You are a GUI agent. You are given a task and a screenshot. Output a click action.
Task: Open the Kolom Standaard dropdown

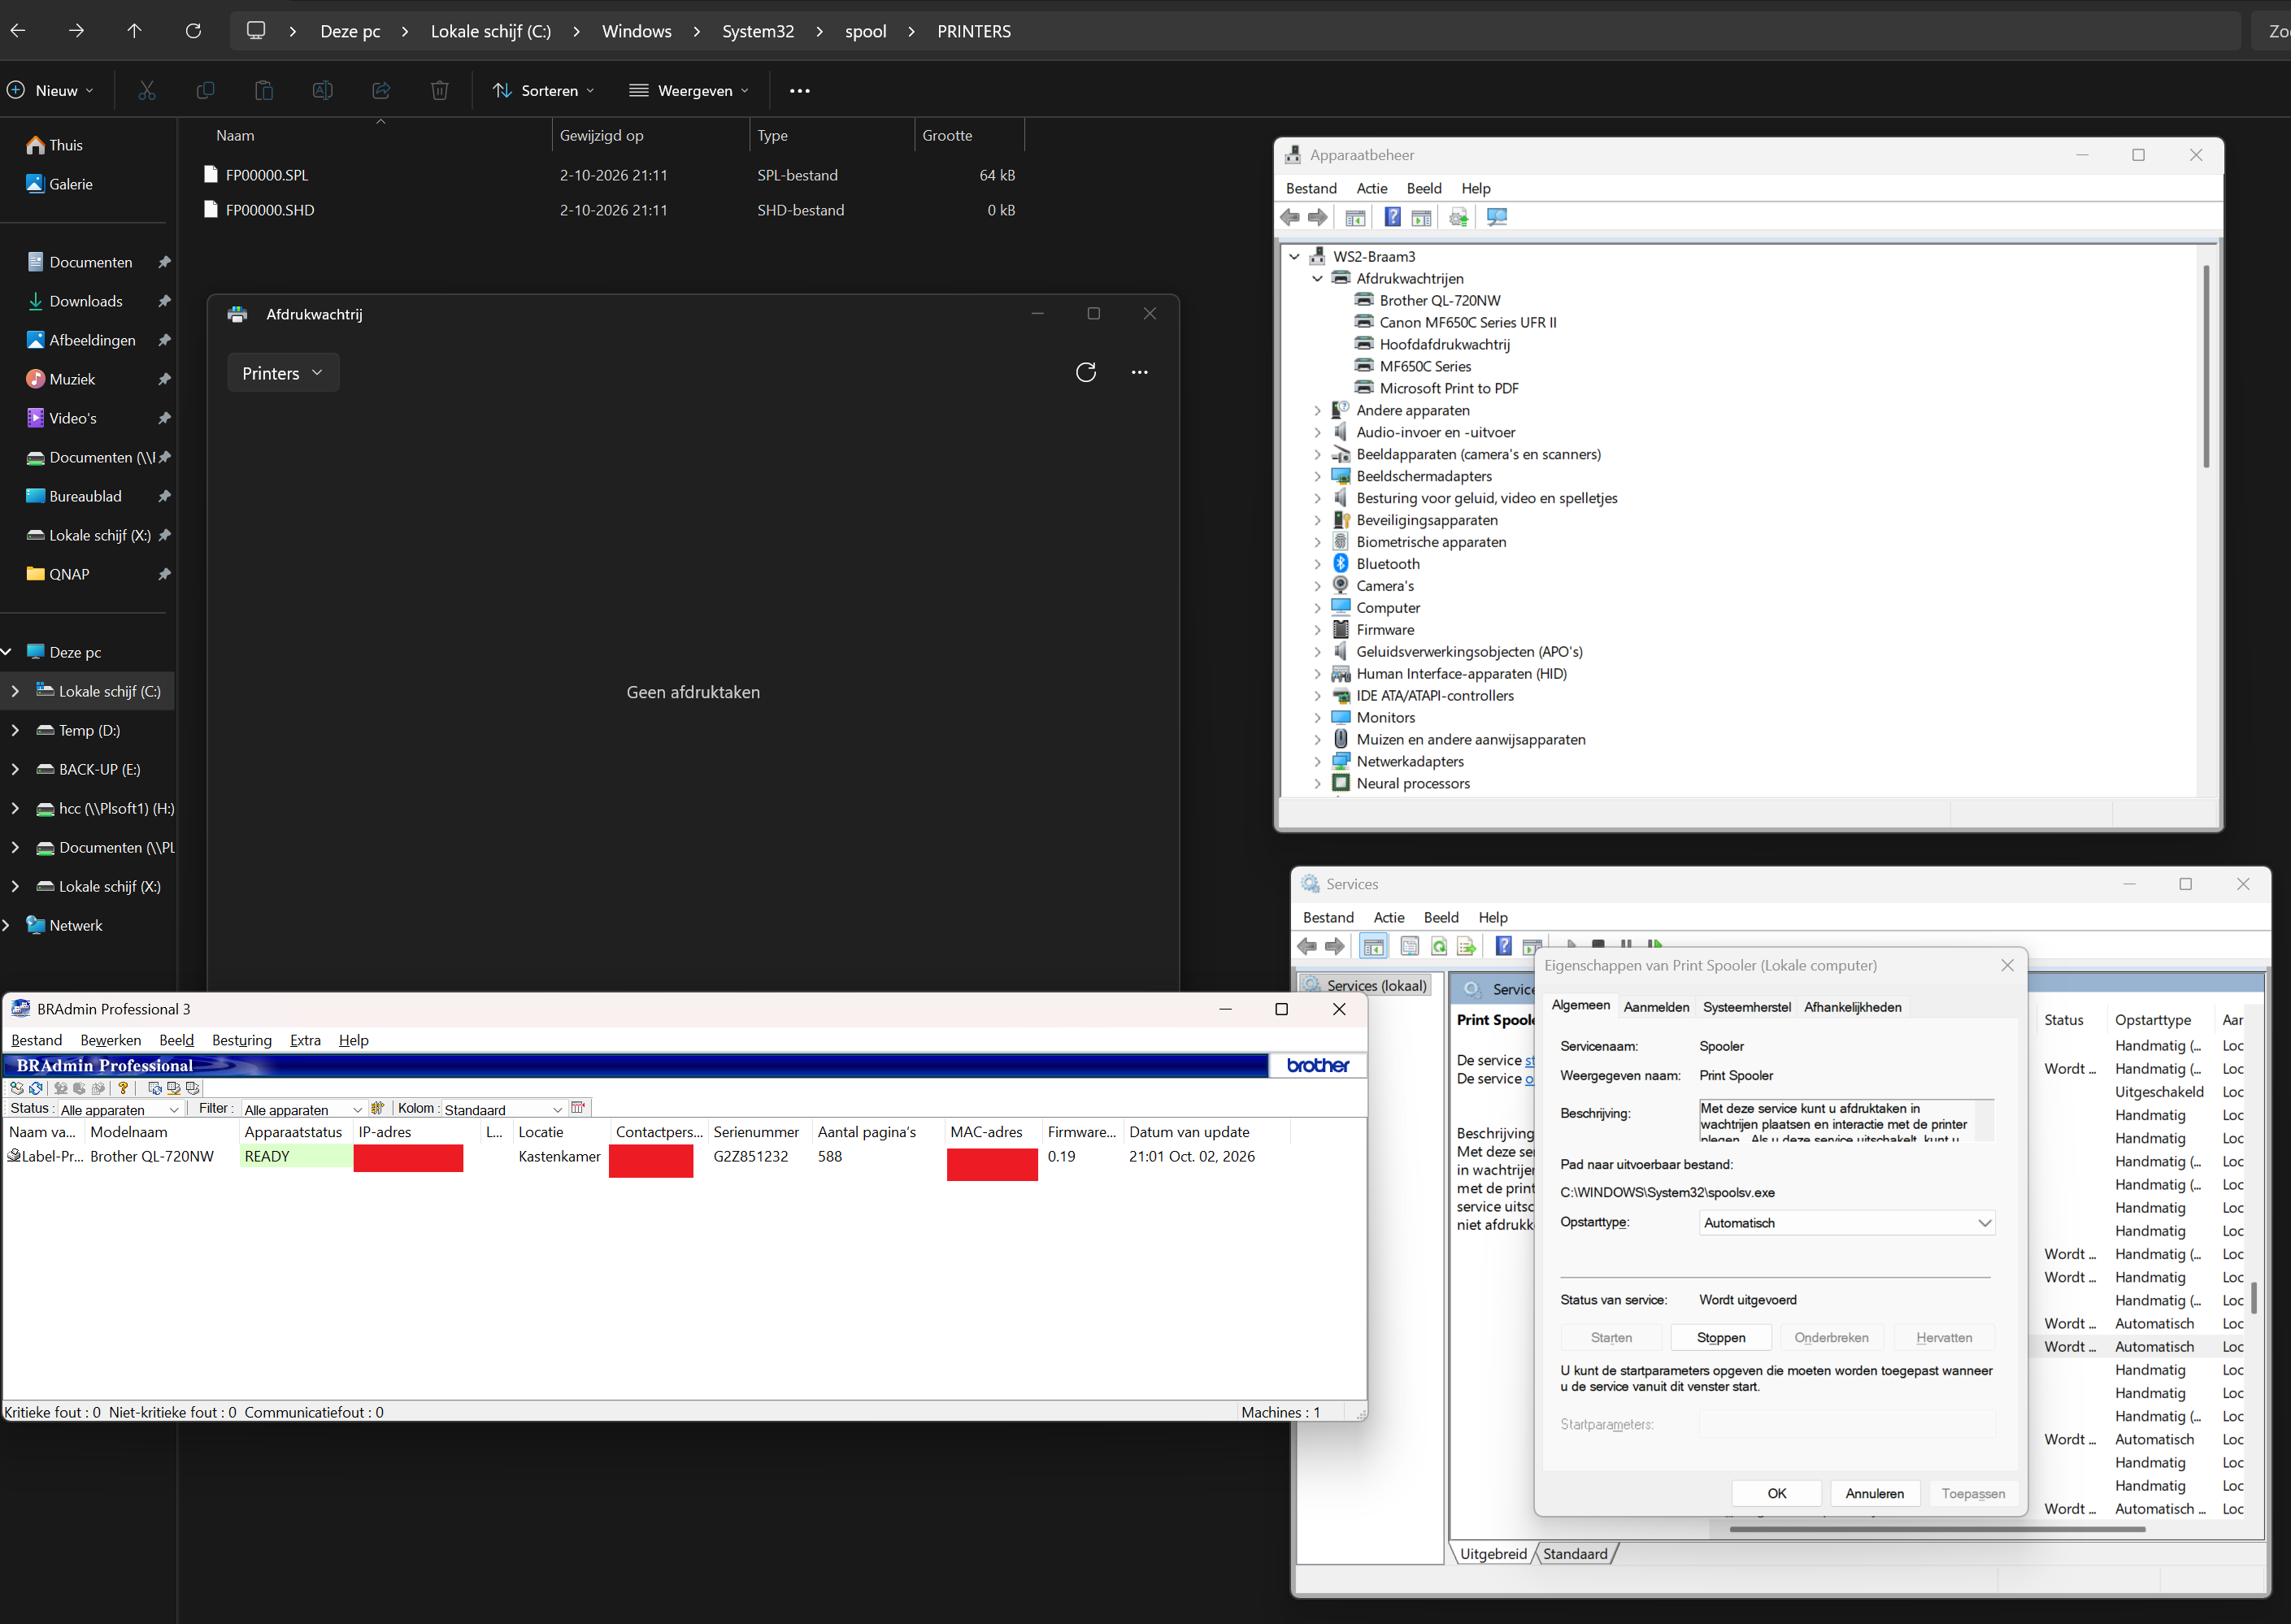pyautogui.click(x=504, y=1110)
